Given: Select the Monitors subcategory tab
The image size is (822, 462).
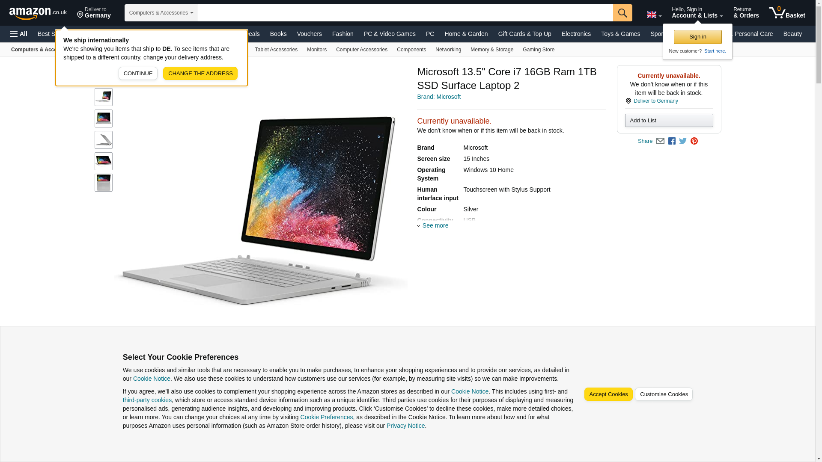Looking at the screenshot, I should 316,50.
